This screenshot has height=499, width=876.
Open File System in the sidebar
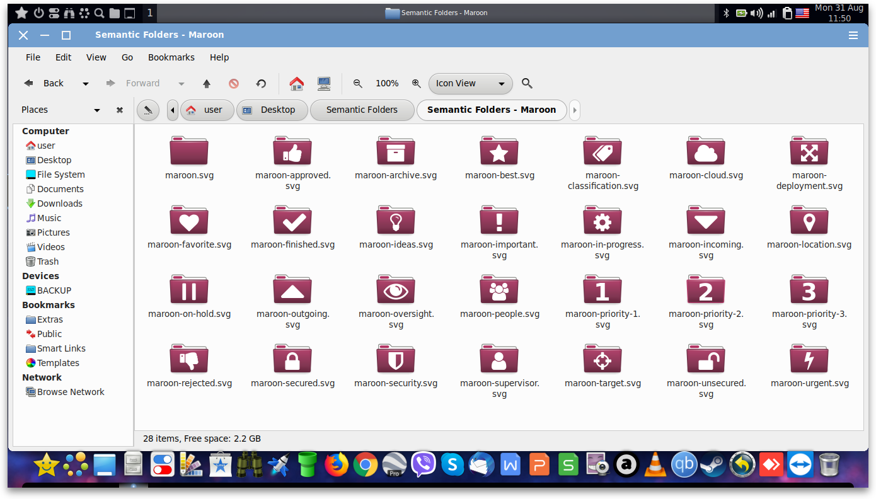click(x=55, y=175)
